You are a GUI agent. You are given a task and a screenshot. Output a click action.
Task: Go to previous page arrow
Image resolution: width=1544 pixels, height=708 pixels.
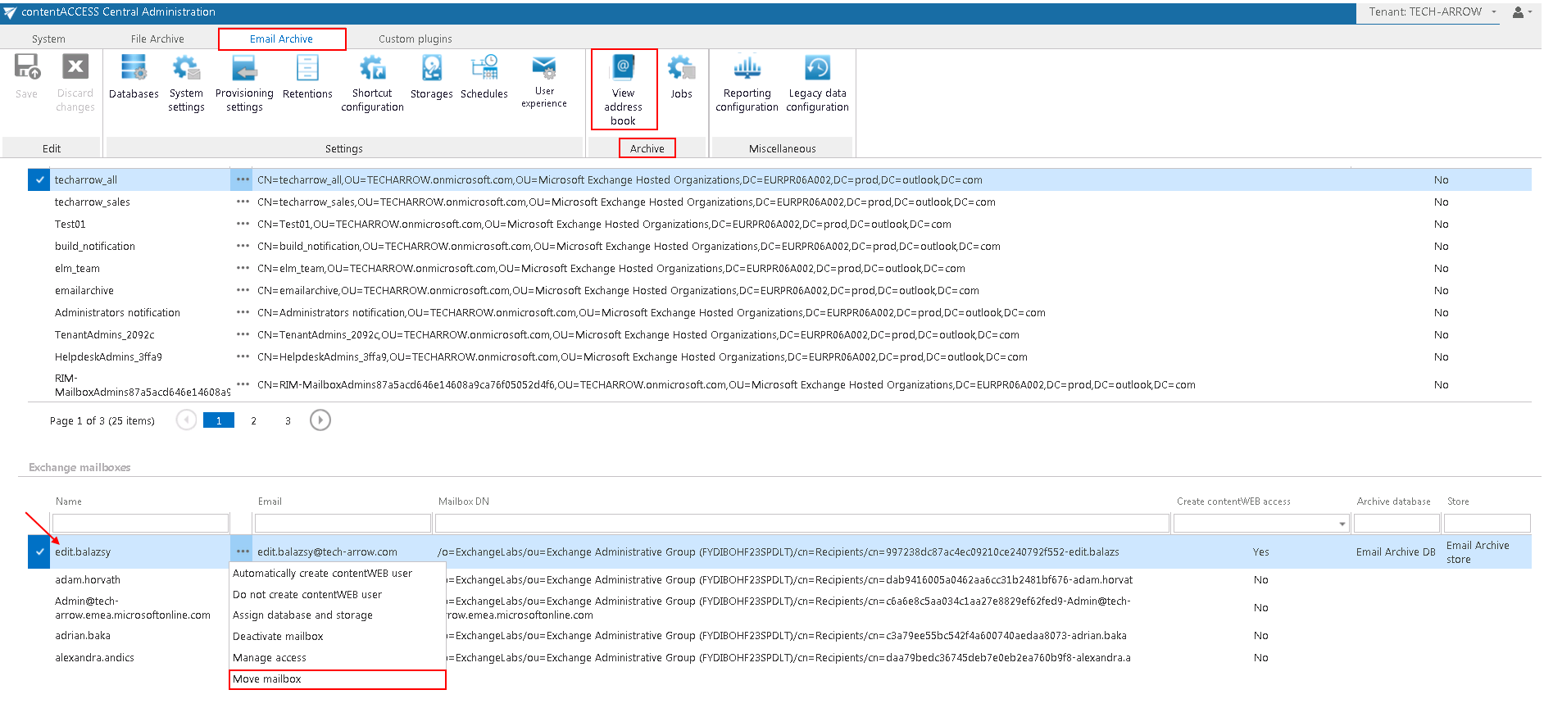tap(187, 420)
